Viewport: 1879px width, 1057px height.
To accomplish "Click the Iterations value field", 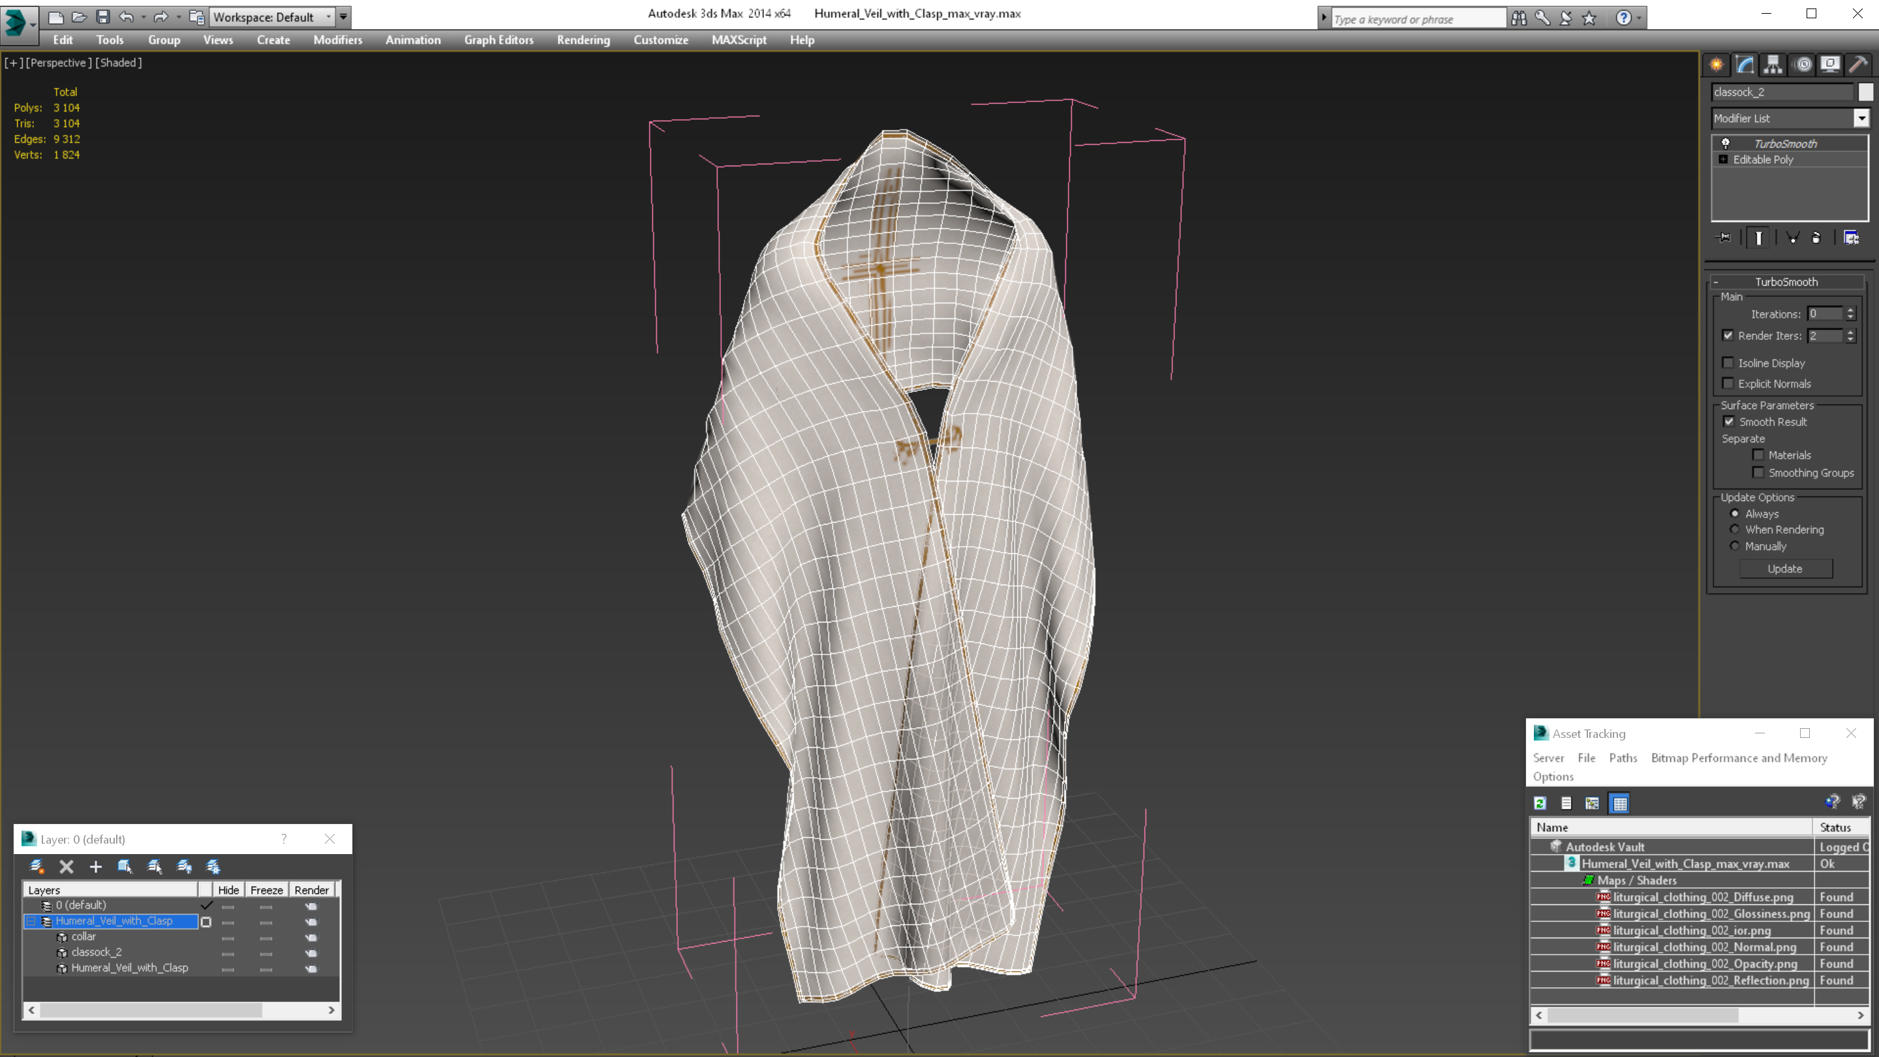I will pyautogui.click(x=1826, y=314).
